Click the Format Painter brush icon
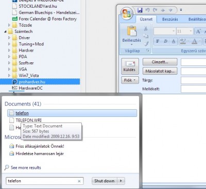This screenshot has height=189, width=206. tap(146, 43)
